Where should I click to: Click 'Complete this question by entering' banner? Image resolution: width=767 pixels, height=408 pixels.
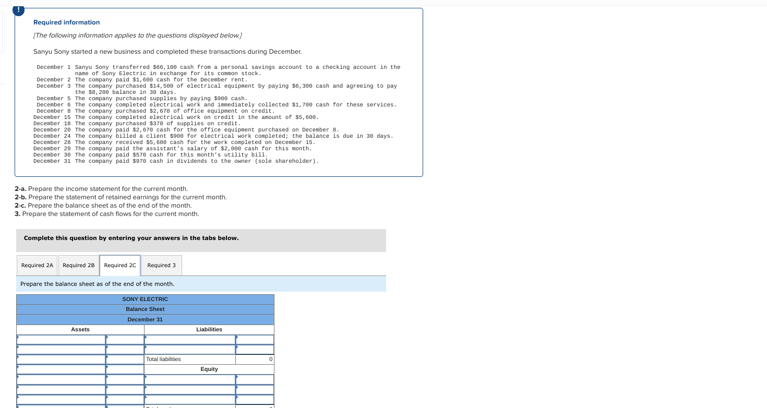(201, 241)
